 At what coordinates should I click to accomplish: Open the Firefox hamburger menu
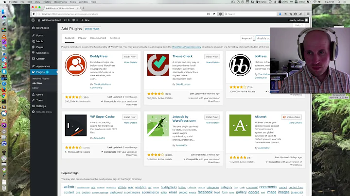click(308, 14)
